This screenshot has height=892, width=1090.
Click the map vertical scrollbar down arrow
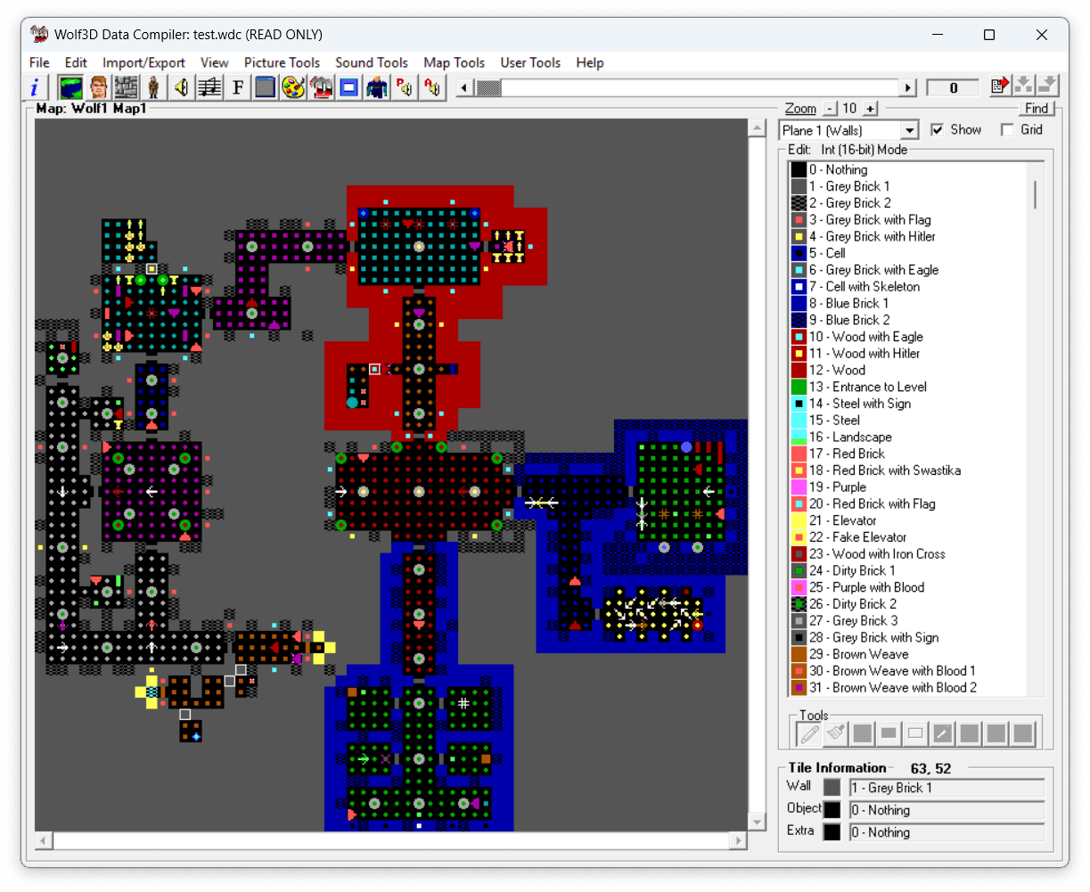point(757,822)
